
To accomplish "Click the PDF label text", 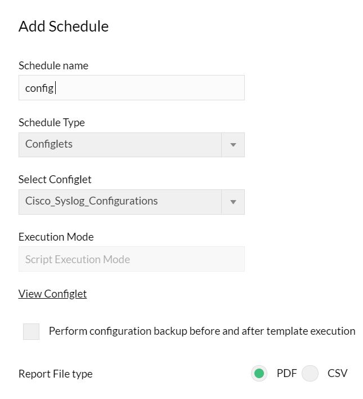I will [286, 373].
